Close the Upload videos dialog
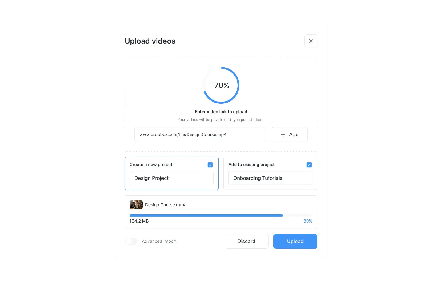Screen dimensions: 442x283 point(311,41)
